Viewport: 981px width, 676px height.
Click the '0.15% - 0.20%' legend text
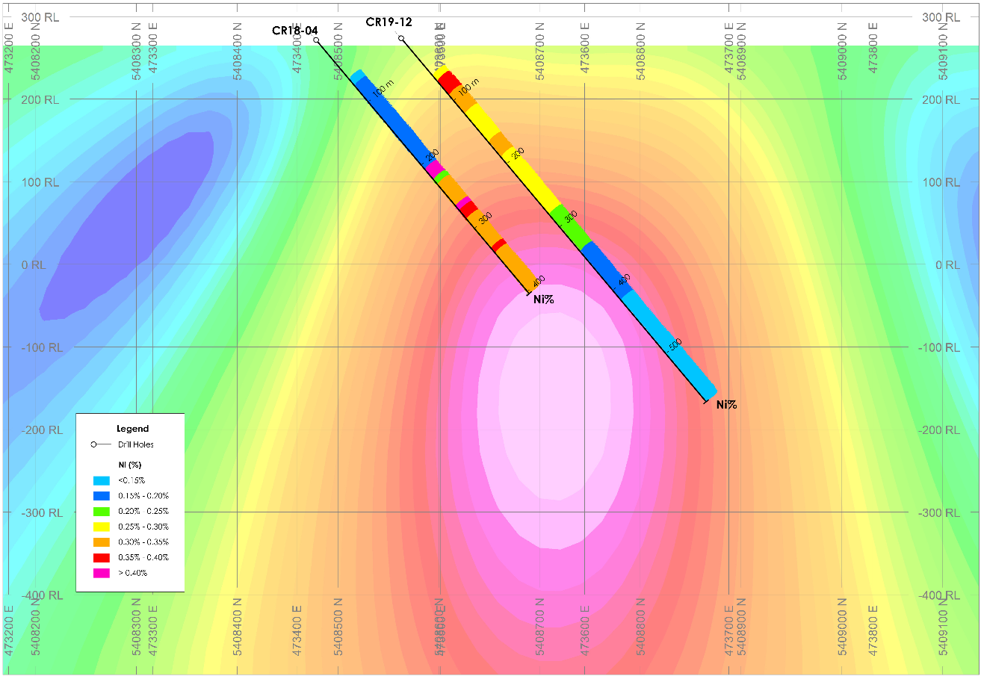(145, 496)
